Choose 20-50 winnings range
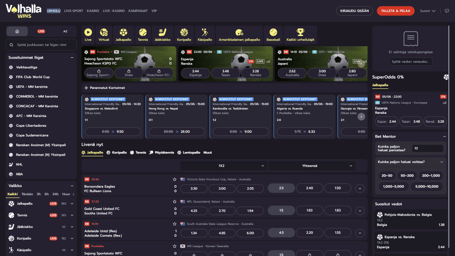This screenshot has width=455, height=256. pyautogui.click(x=387, y=176)
